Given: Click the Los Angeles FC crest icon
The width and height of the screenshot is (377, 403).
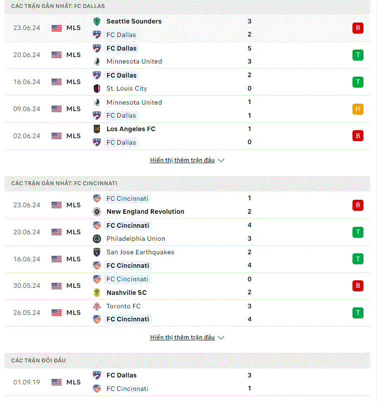Looking at the screenshot, I should 97,129.
